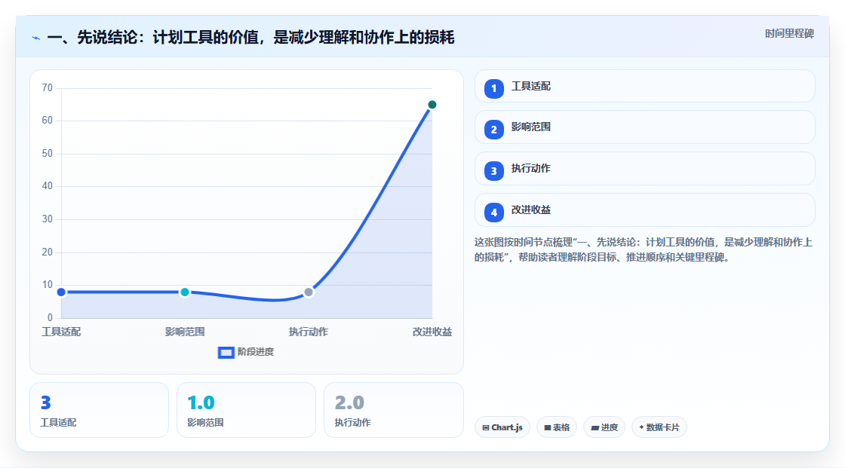Screen dimensions: 845x468
Task: Click the 数据卡片 tag
Action: coord(659,427)
